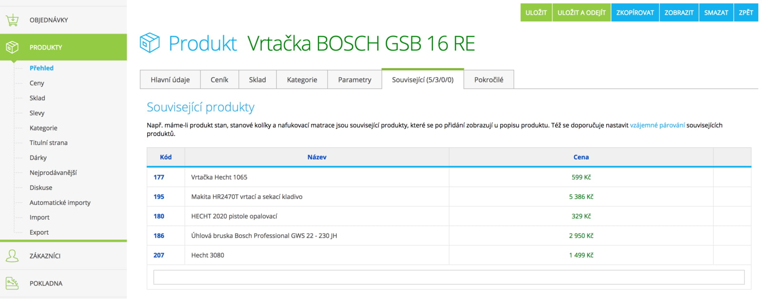This screenshot has width=762, height=299.
Task: Click the 329 Kč price cell
Action: [581, 216]
